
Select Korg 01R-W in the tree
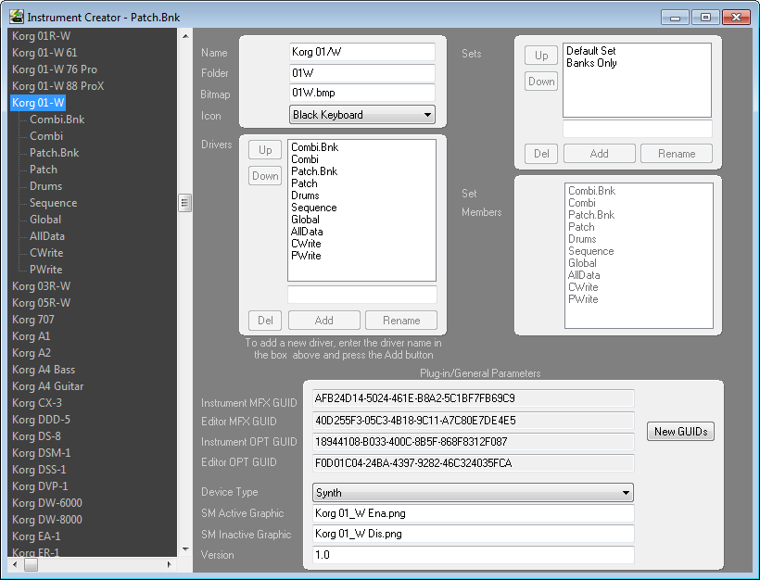point(41,36)
